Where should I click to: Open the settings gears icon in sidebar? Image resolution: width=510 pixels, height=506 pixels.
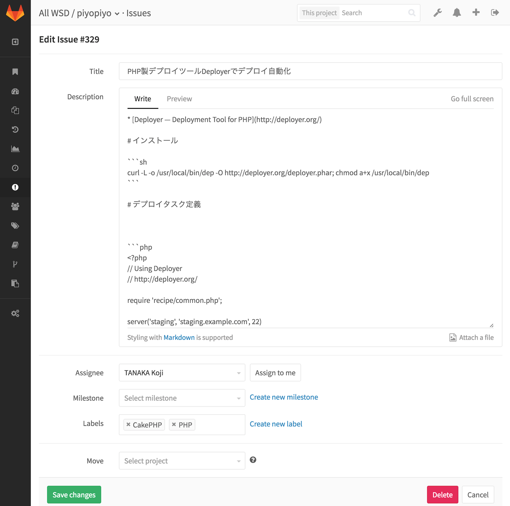point(15,313)
